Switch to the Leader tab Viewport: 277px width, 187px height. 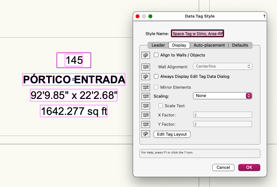click(x=158, y=45)
